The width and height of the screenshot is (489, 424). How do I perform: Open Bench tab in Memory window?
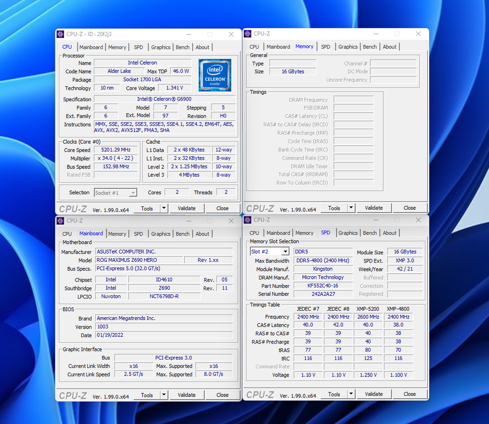pos(370,47)
